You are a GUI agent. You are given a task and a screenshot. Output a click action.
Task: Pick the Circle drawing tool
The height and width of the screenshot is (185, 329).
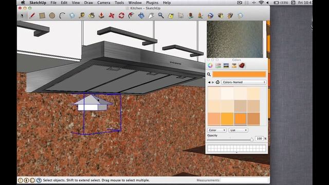tap(52, 15)
